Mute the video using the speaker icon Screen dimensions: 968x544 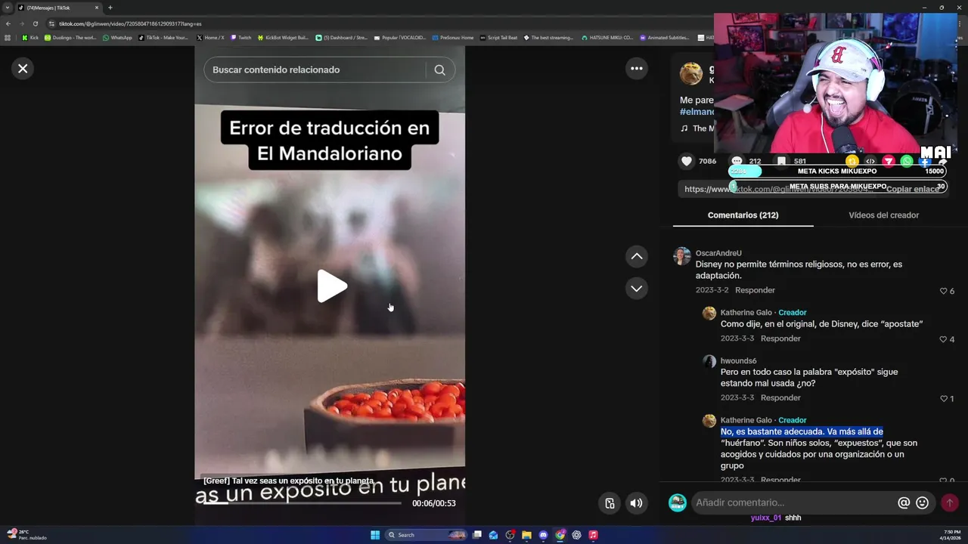click(x=637, y=503)
